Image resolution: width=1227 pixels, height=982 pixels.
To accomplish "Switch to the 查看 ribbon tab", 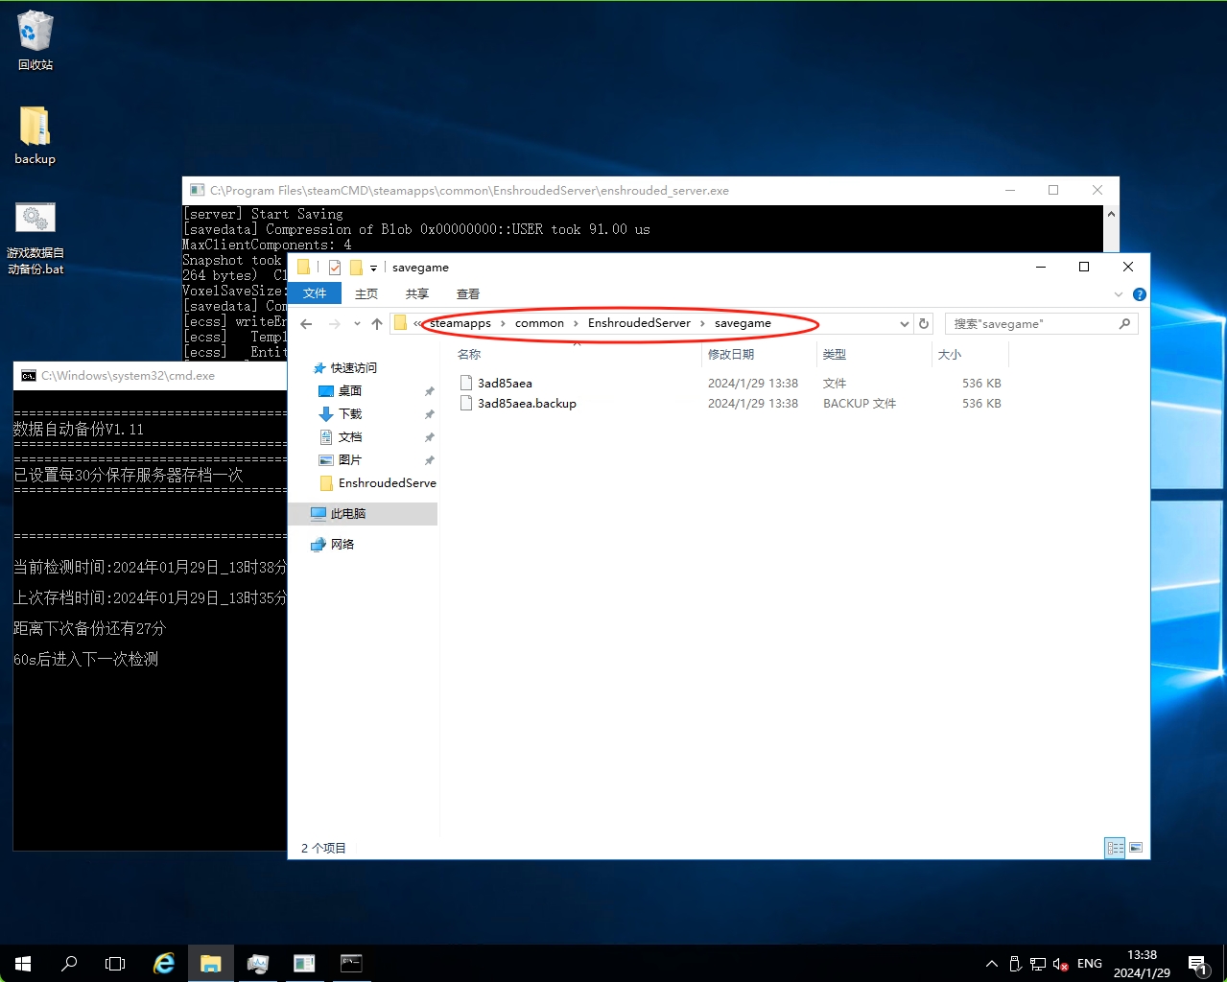I will (468, 293).
